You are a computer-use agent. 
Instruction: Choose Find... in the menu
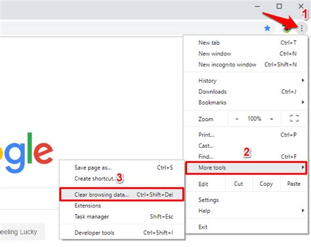click(246, 156)
